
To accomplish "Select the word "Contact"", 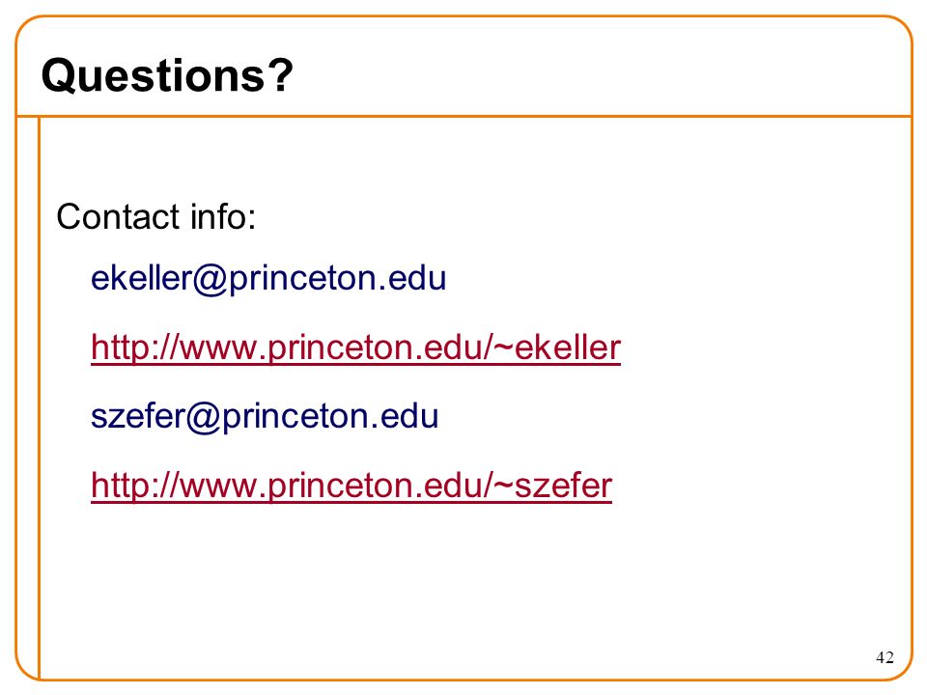I will click(118, 216).
